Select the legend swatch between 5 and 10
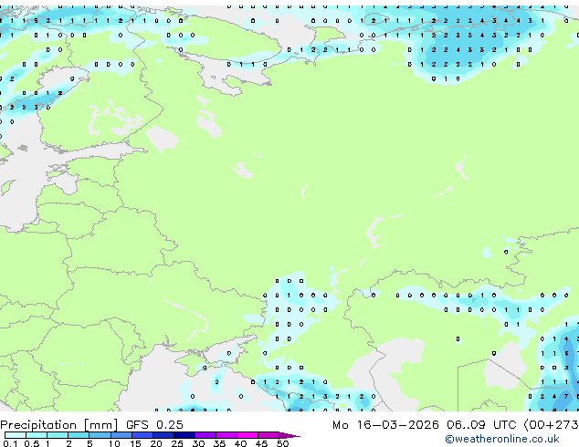 pyautogui.click(x=100, y=435)
